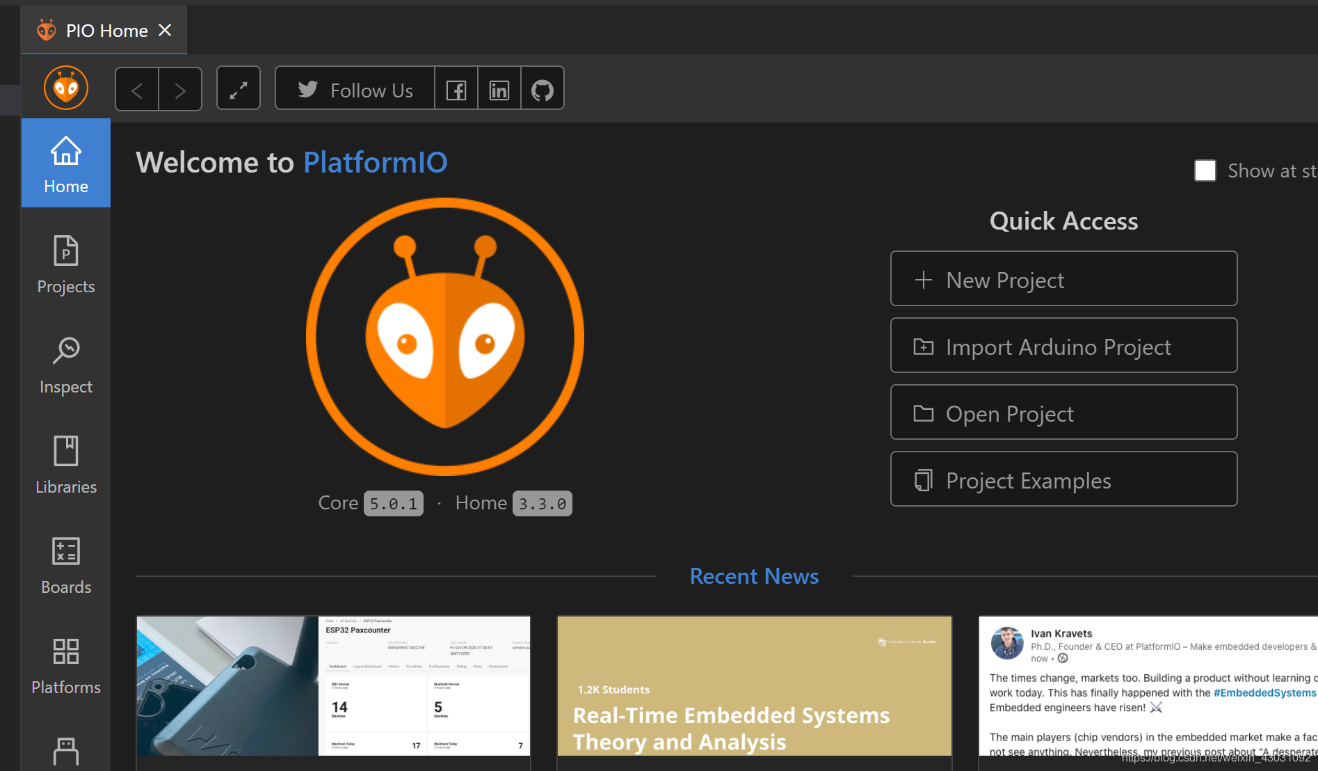Open the LinkedIn page icon
The width and height of the screenshot is (1318, 771).
[499, 88]
